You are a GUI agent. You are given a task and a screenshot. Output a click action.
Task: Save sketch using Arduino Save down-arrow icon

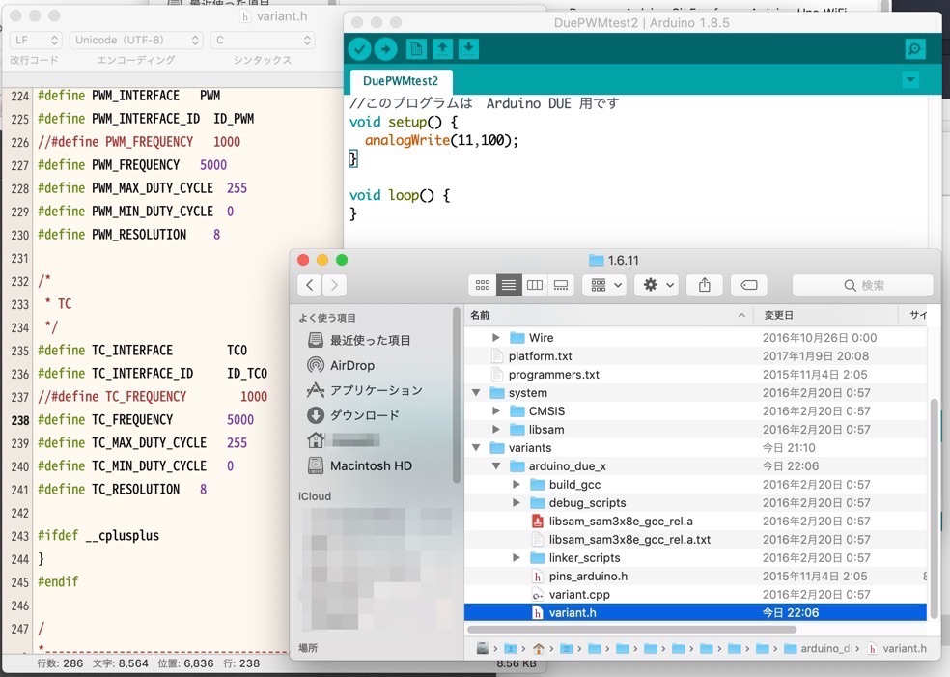[468, 49]
